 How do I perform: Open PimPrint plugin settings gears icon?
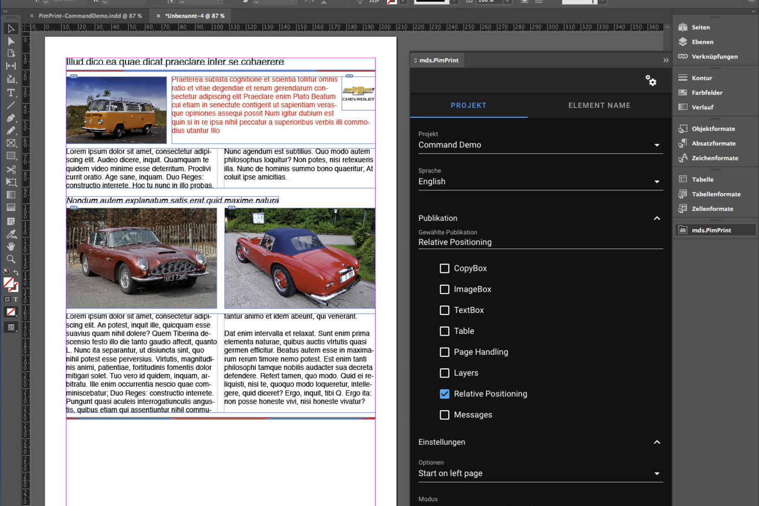click(651, 81)
